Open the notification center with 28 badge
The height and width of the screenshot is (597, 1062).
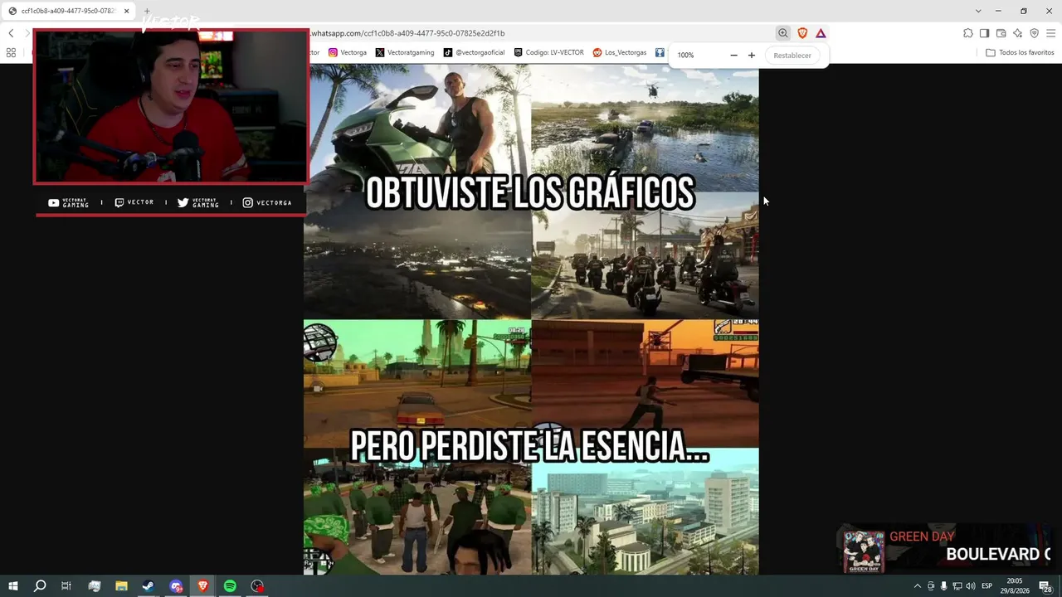[x=1045, y=586]
